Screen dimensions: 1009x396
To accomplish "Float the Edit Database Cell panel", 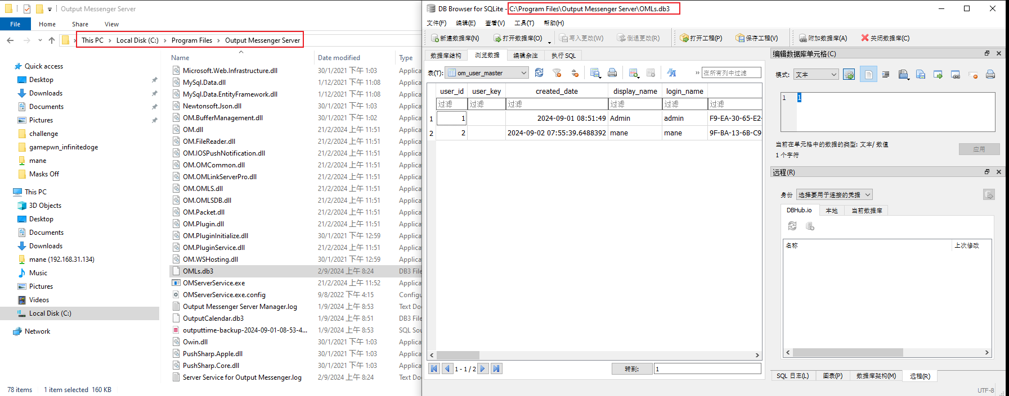I will coord(987,53).
